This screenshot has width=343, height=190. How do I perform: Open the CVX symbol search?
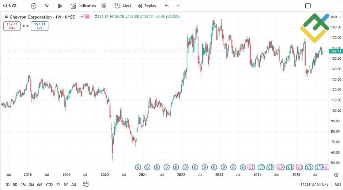(x=10, y=6)
